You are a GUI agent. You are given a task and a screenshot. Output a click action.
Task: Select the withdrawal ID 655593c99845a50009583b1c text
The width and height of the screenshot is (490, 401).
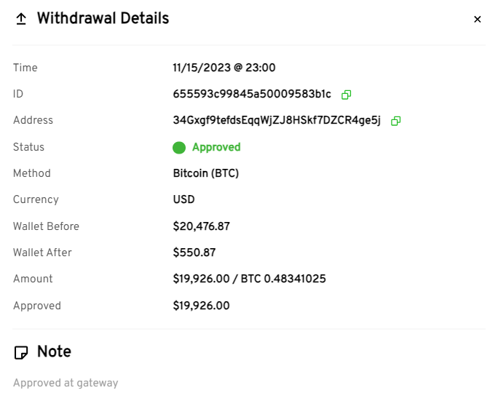252,95
